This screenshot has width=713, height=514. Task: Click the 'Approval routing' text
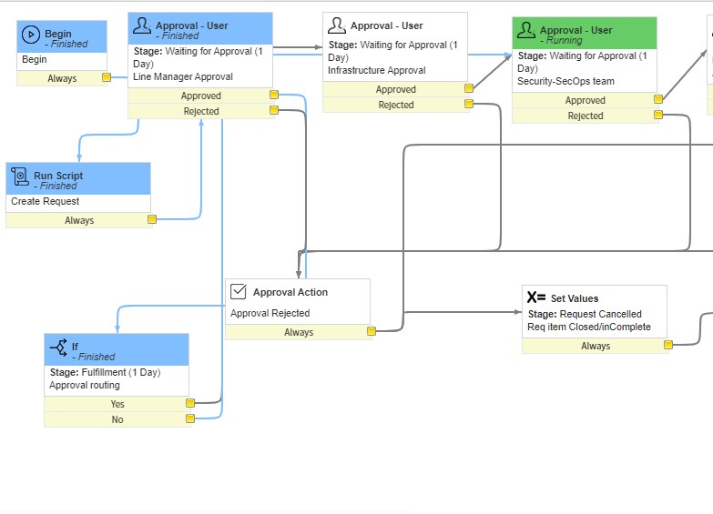[85, 385]
